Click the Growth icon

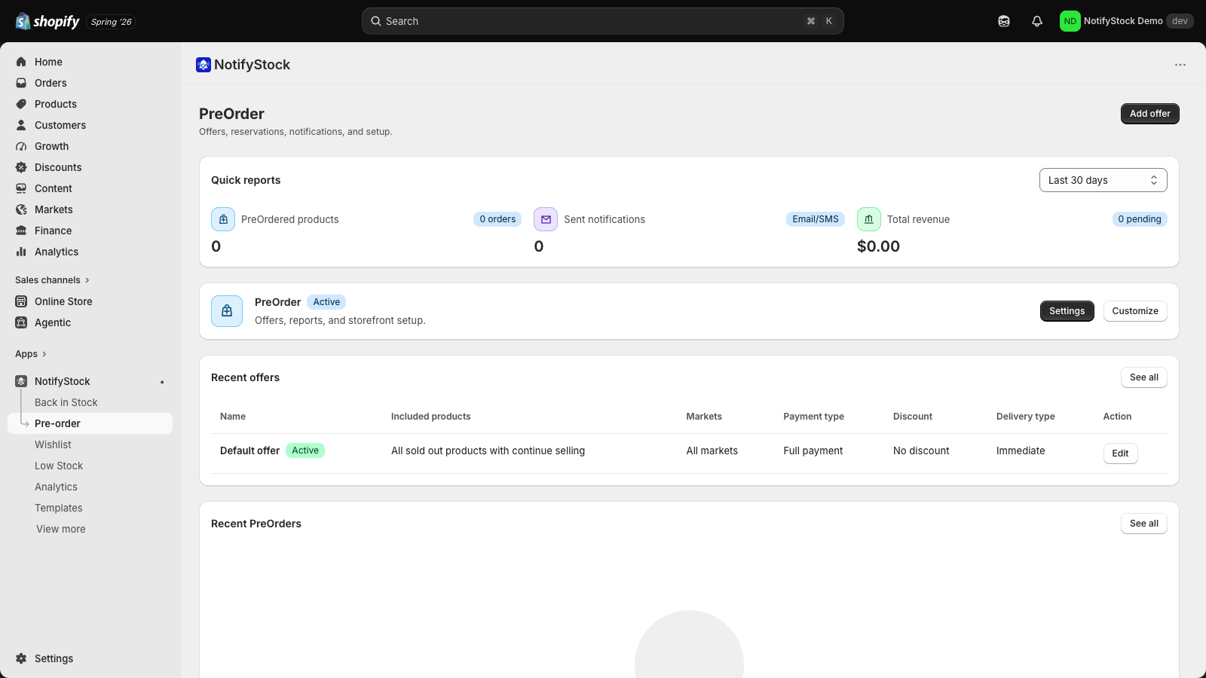[x=21, y=146]
